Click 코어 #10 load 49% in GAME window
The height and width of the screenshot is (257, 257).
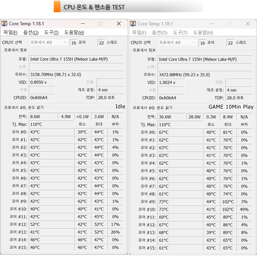pyautogui.click(x=244, y=209)
